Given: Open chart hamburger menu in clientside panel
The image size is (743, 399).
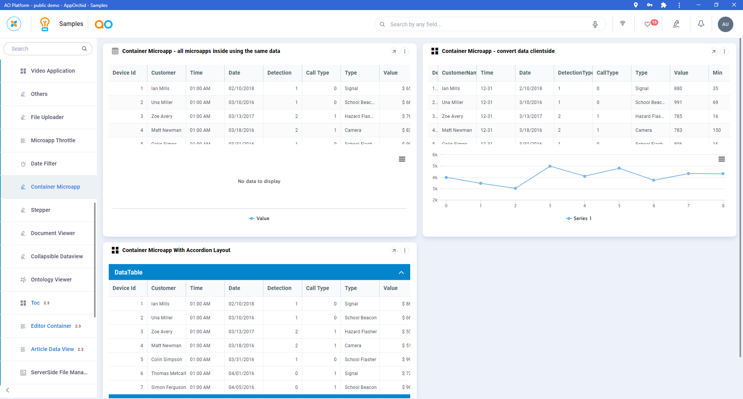Looking at the screenshot, I should click(x=722, y=159).
